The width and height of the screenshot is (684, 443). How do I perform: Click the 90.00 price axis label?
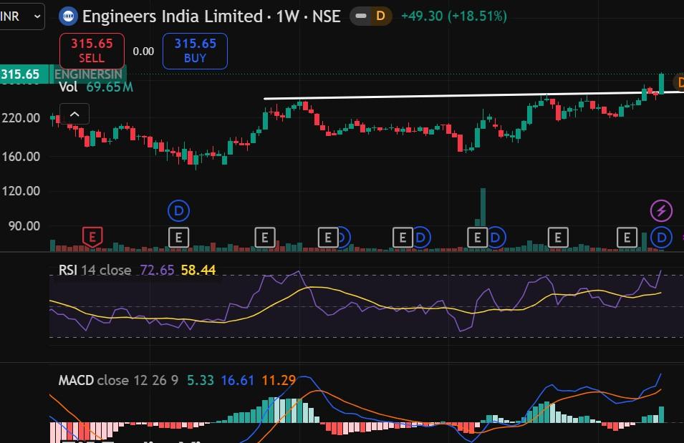click(x=24, y=226)
